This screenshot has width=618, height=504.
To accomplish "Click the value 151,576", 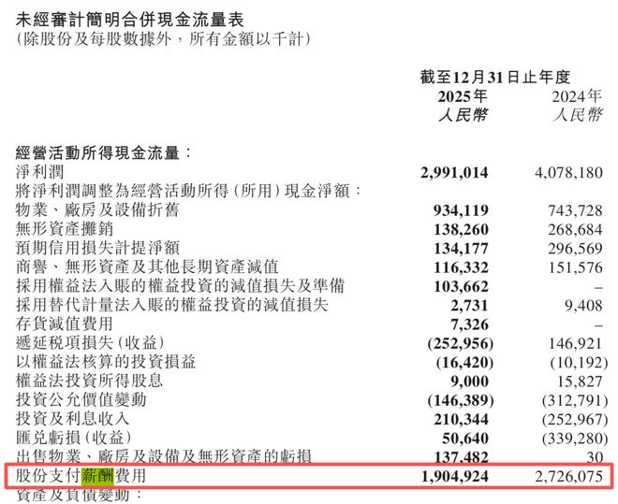I will tap(576, 267).
